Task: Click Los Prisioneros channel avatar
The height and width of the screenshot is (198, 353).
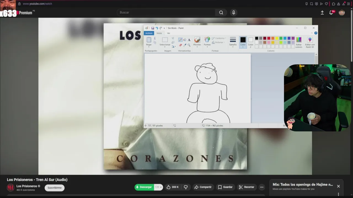Action: click(x=10, y=188)
